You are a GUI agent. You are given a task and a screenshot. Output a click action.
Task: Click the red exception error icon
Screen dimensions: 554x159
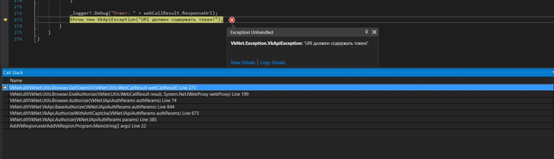(x=232, y=20)
